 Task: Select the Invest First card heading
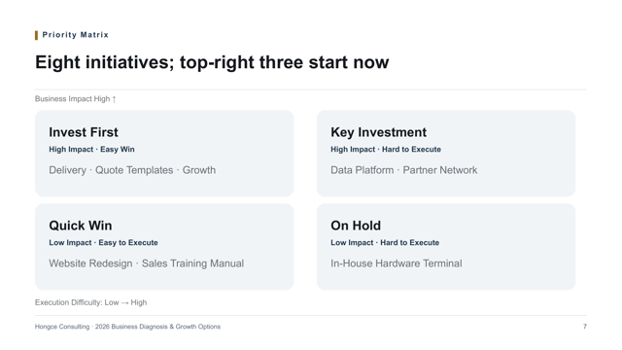(84, 132)
